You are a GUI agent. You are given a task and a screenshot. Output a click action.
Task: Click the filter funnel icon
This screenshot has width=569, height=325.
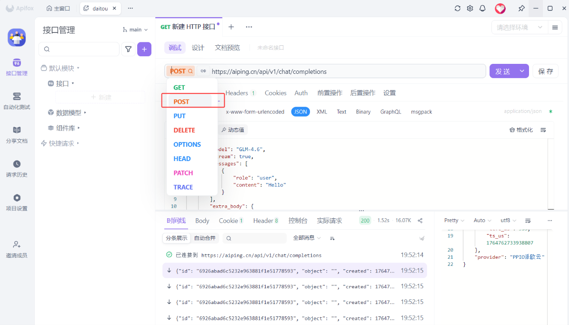point(129,49)
